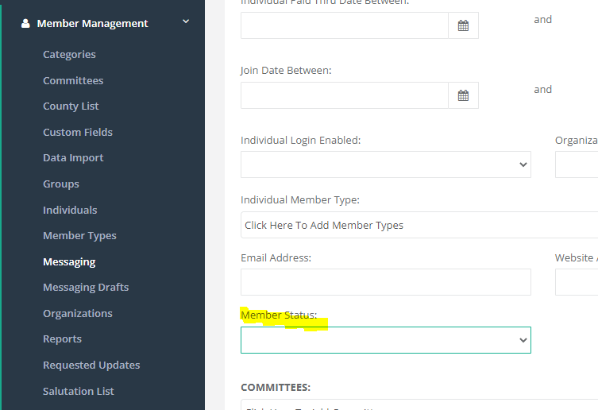Screen dimensions: 598x410
Task: Open Messaging Drafts from the sidebar
Action: 86,287
